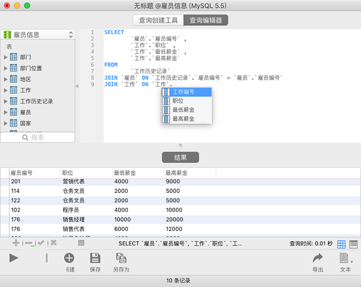The width and height of the screenshot is (361, 287).
Task: Expand the 地区 table tree node
Action: point(6,79)
